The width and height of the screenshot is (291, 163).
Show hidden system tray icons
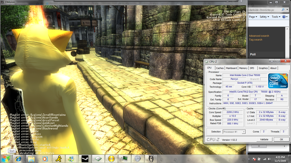[249, 159]
